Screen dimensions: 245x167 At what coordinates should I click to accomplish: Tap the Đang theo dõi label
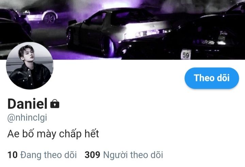click(x=49, y=155)
